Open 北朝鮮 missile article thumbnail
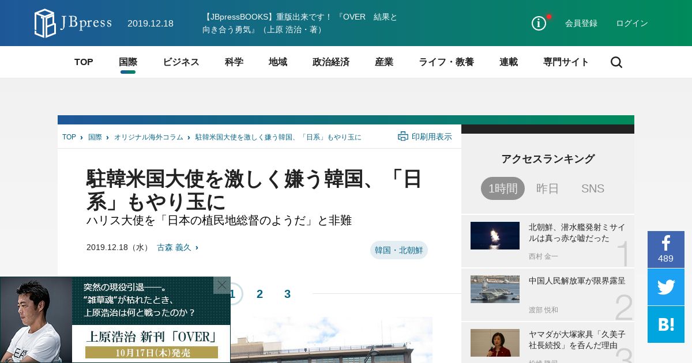 coord(495,236)
